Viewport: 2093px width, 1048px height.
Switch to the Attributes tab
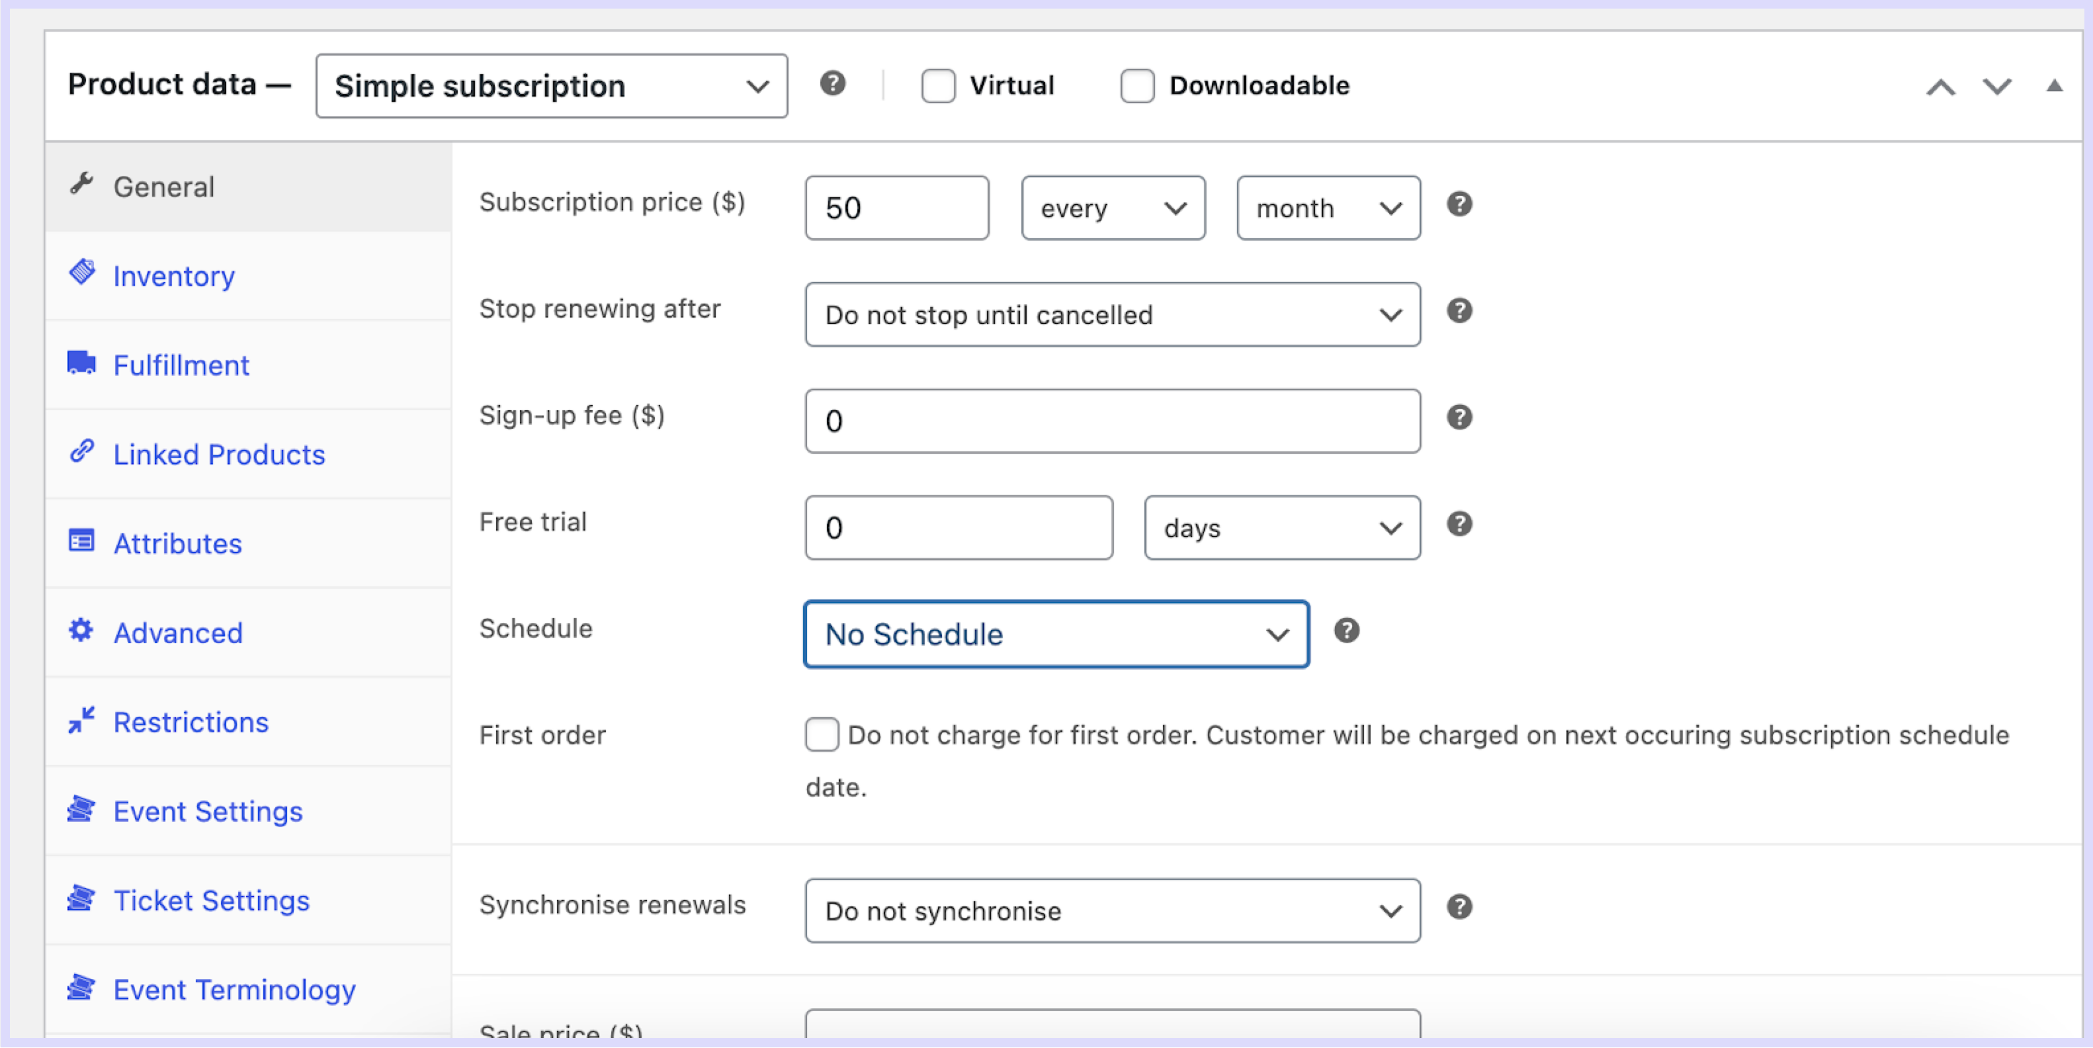(x=248, y=545)
